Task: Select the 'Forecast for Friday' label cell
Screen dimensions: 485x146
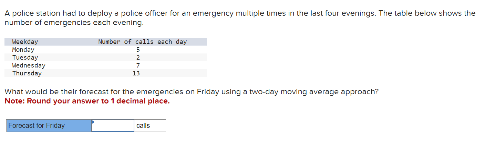Action: coord(49,125)
